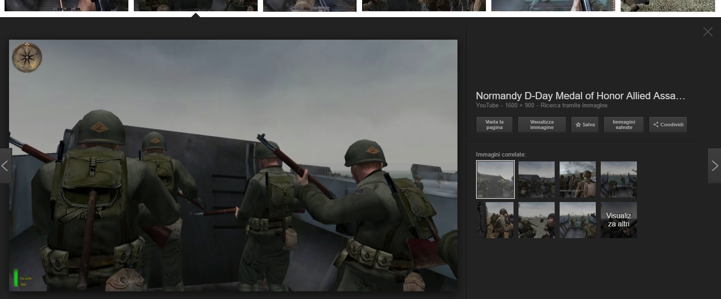Open related thumbnail of soldier facing camera
Screen dimensions: 721x299
(536, 220)
